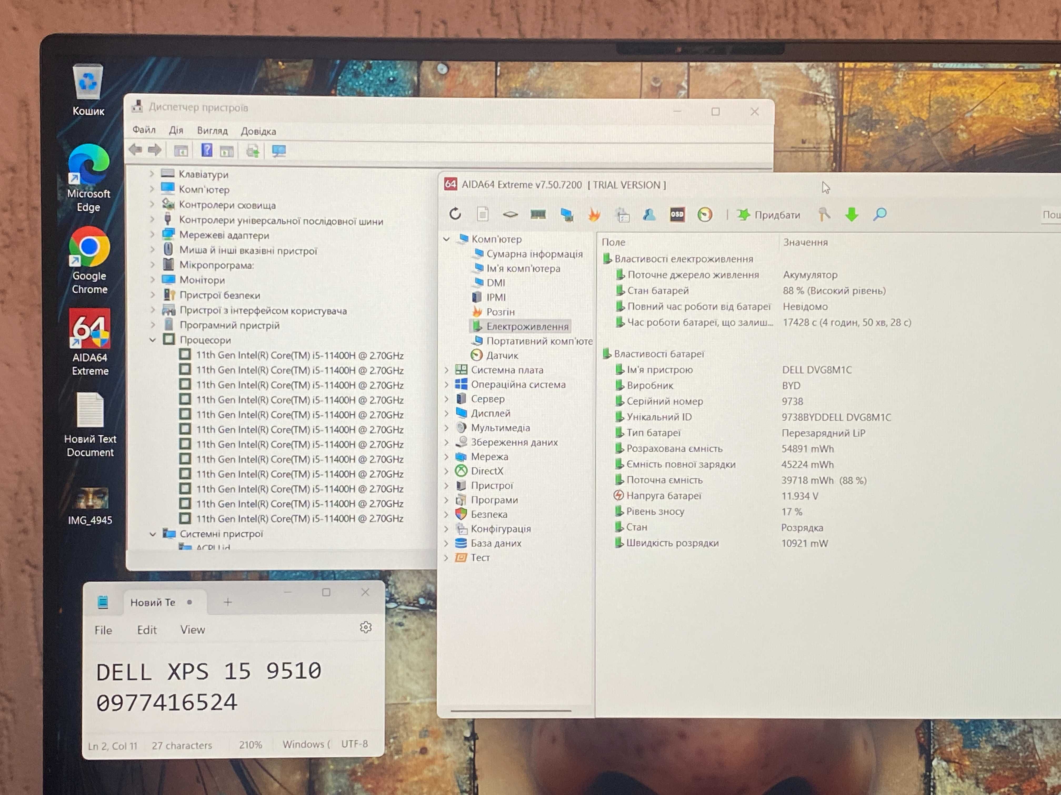Select Датчик in AIDA64 tree
Screen dimensions: 1061x795
click(502, 355)
